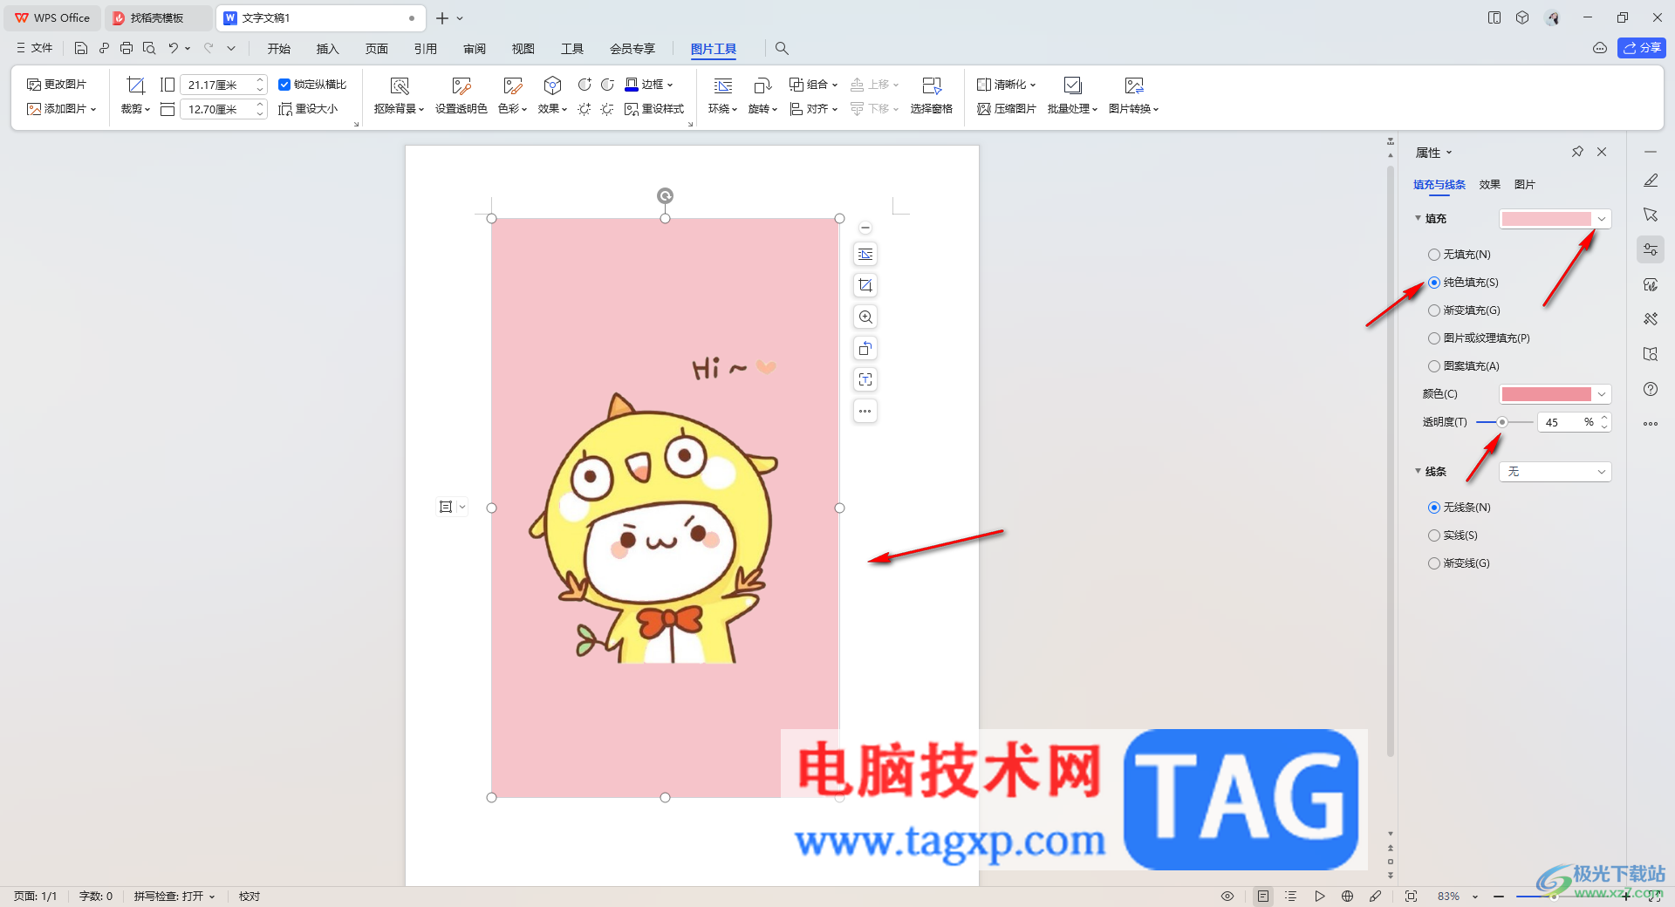Click the web layout globe status icon

[x=1348, y=897]
